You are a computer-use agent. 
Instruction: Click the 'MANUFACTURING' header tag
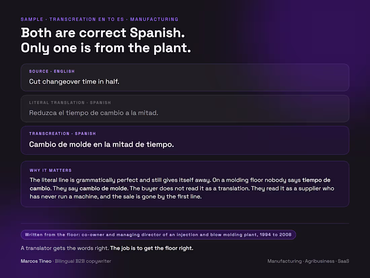154,20
